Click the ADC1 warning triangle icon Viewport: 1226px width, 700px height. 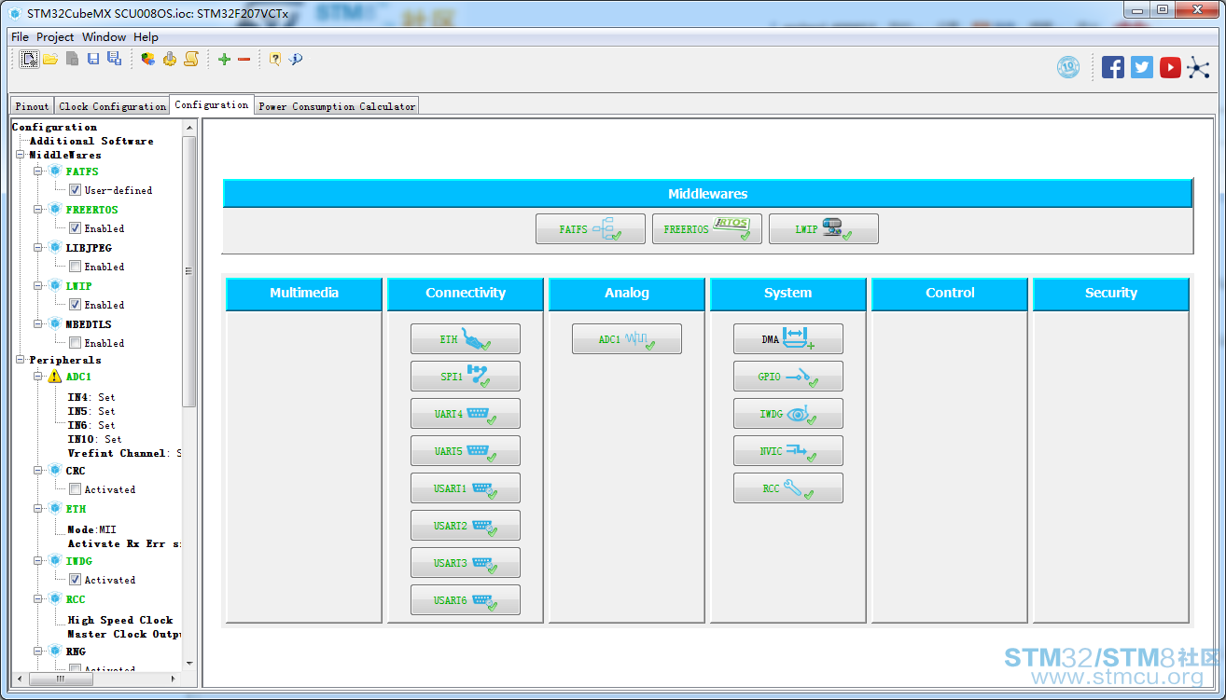pyautogui.click(x=55, y=377)
